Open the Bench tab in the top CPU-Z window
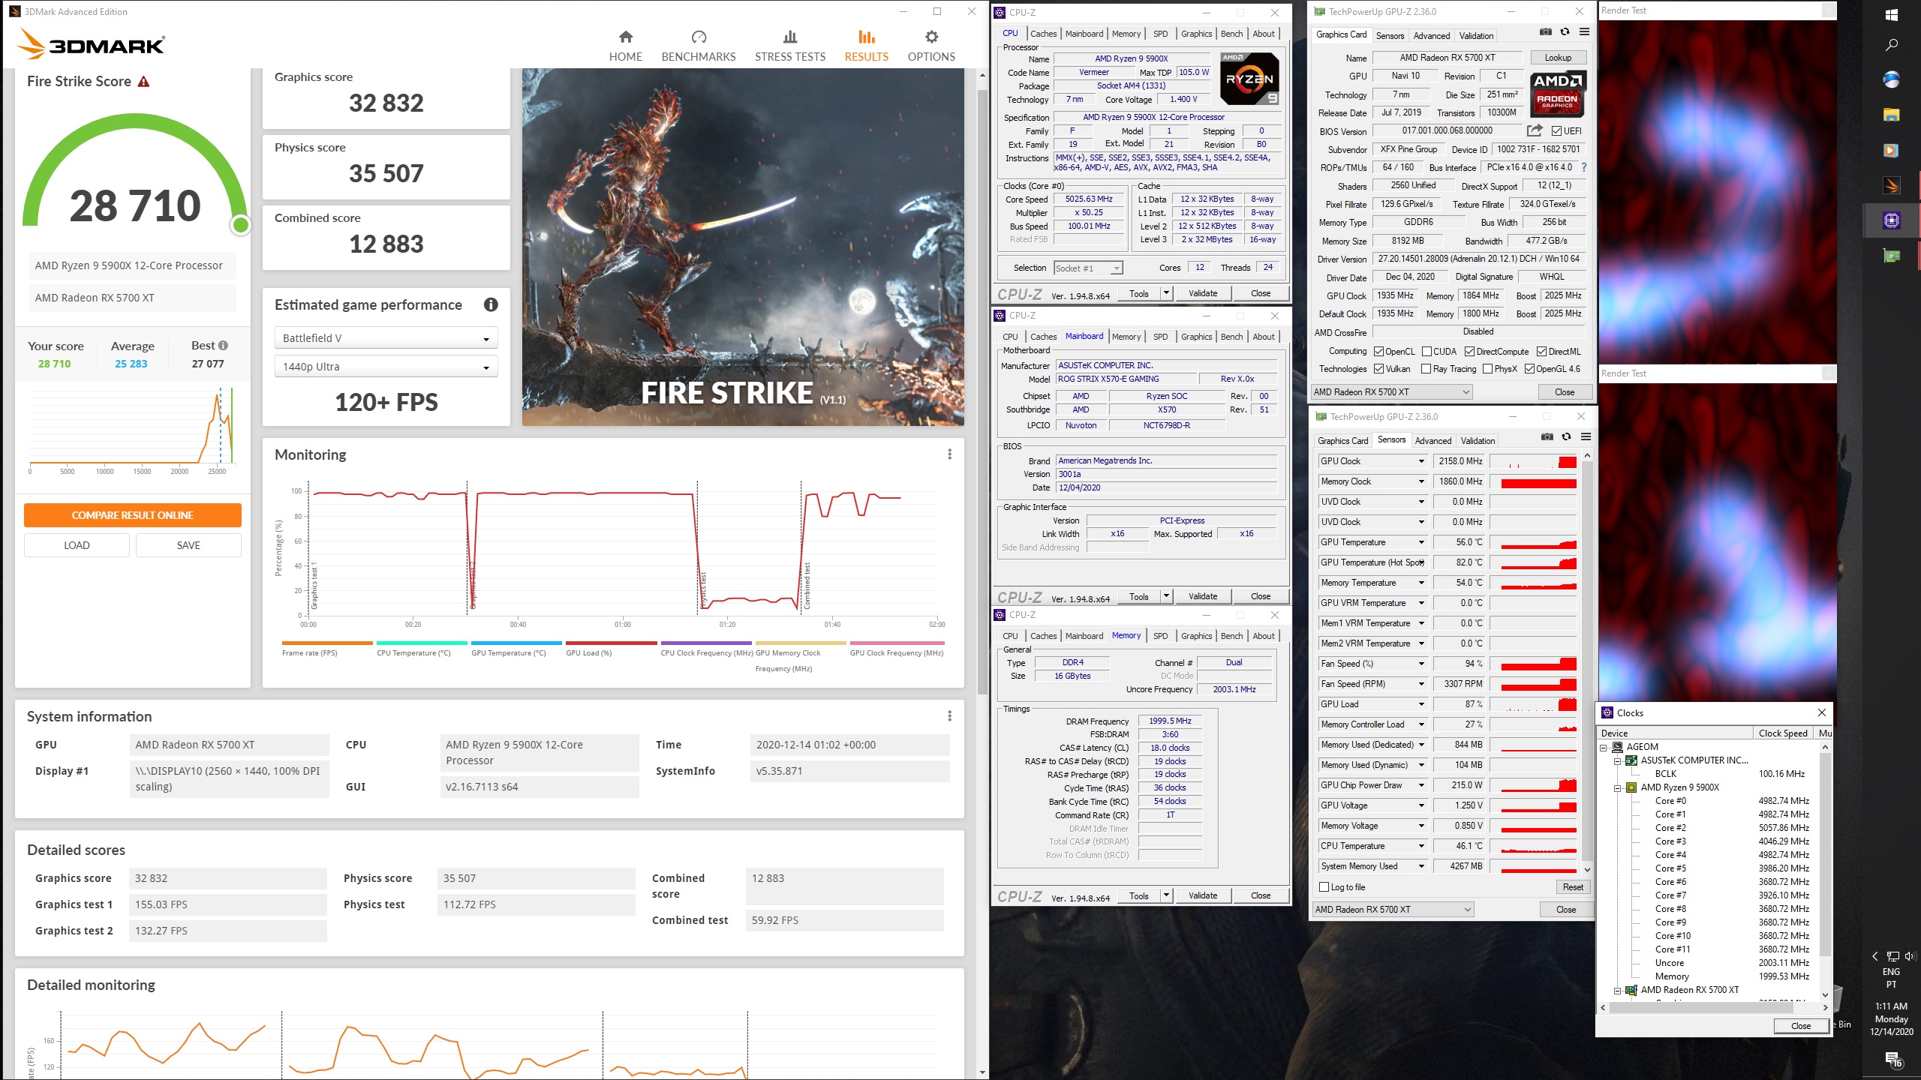This screenshot has height=1080, width=1921. (1231, 34)
